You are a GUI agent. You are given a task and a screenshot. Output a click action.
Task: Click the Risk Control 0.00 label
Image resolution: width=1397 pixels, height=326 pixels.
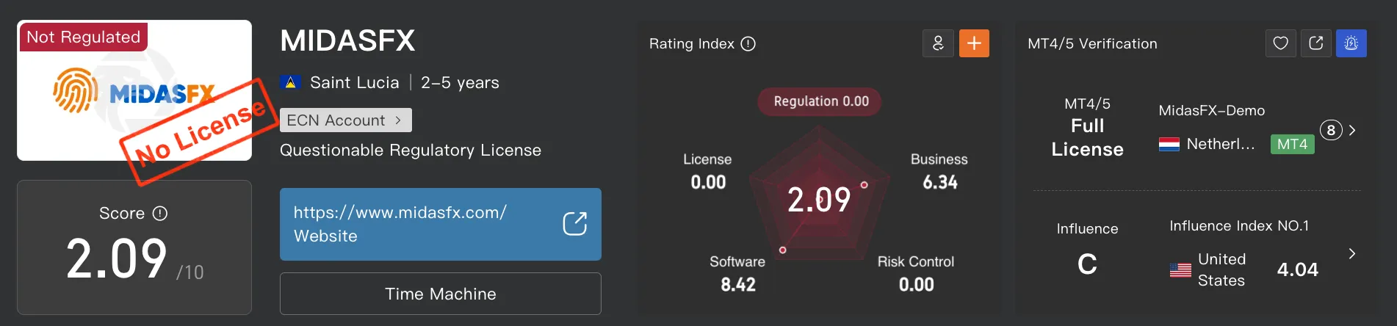click(x=915, y=273)
